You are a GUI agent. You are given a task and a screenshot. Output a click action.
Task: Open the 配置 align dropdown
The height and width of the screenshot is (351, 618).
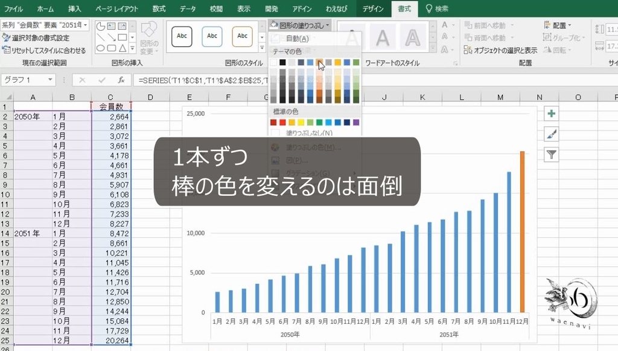tap(558, 25)
